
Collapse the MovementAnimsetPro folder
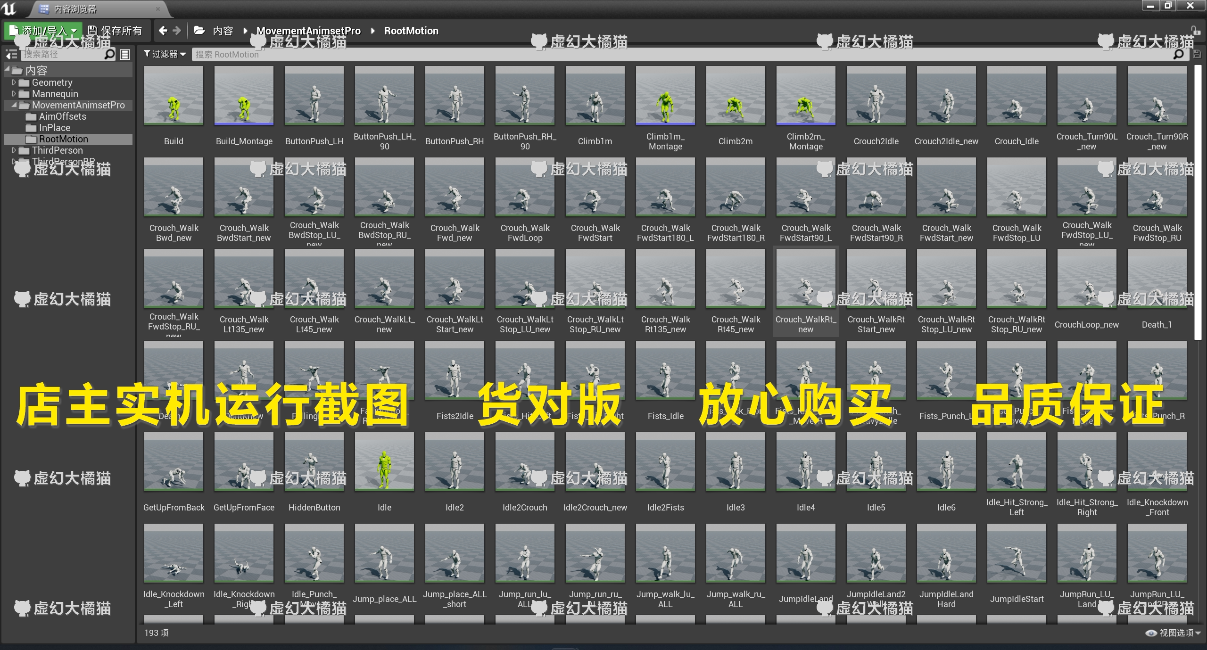pyautogui.click(x=14, y=105)
